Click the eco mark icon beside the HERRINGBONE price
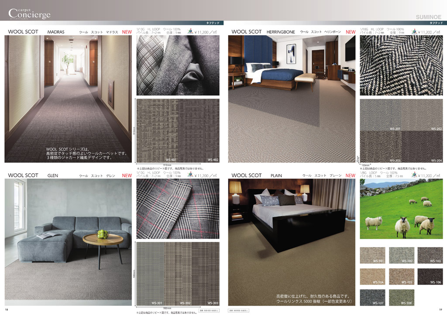The image size is (447, 316). click(414, 31)
